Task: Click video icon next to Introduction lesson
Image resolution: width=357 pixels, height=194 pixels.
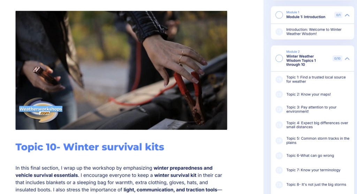Action: pos(279,32)
